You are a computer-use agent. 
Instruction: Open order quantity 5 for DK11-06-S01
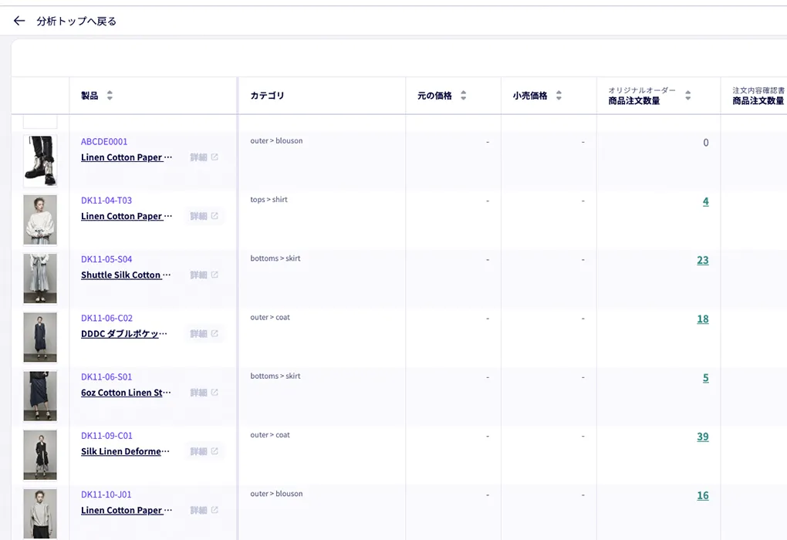click(706, 377)
